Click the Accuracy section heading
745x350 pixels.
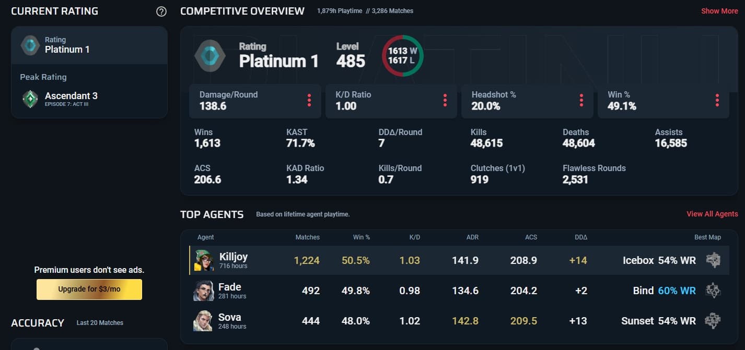[38, 323]
